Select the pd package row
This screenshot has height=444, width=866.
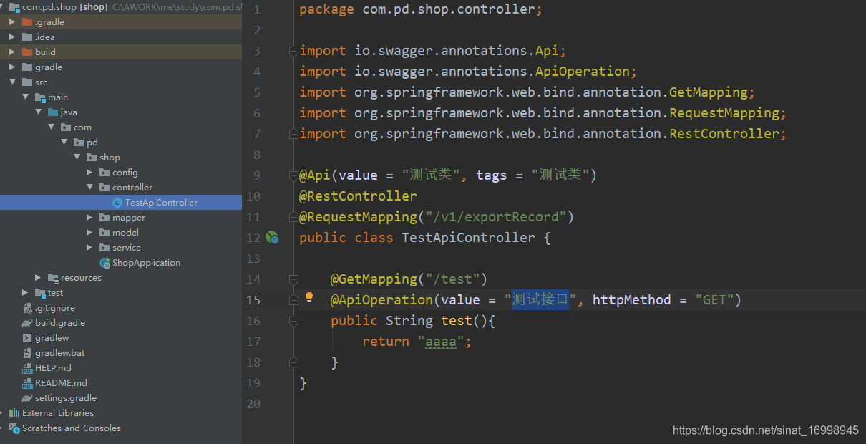click(121, 143)
